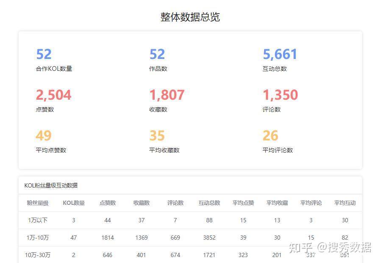Select the "合作KOL数量" stat label
This screenshot has height=263, width=381.
pyautogui.click(x=54, y=69)
